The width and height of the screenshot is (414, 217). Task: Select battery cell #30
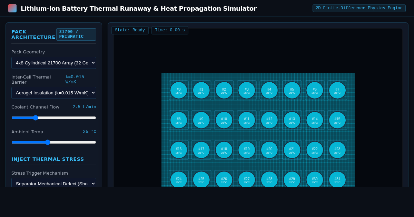(x=315, y=179)
